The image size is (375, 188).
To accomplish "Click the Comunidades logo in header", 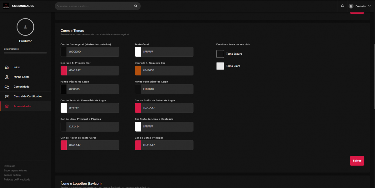I will tap(6, 6).
